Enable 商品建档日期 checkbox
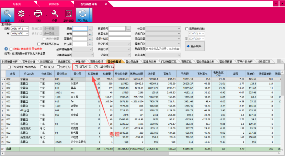 [187, 29]
